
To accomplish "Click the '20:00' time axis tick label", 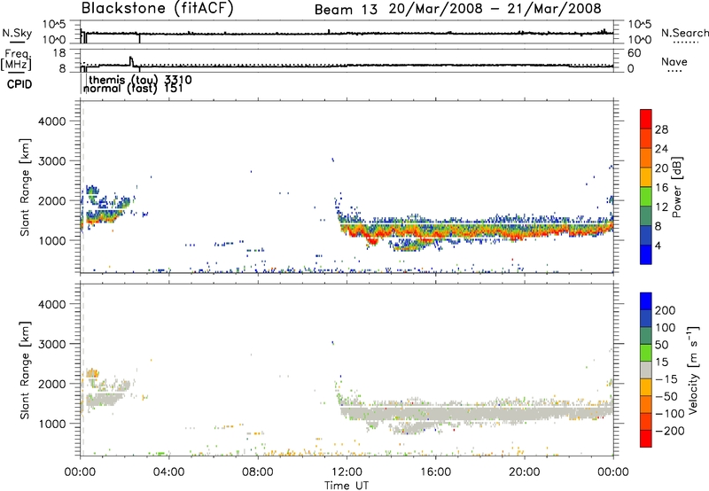I will click(x=524, y=472).
